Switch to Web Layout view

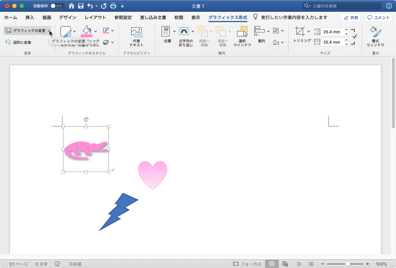285,264
